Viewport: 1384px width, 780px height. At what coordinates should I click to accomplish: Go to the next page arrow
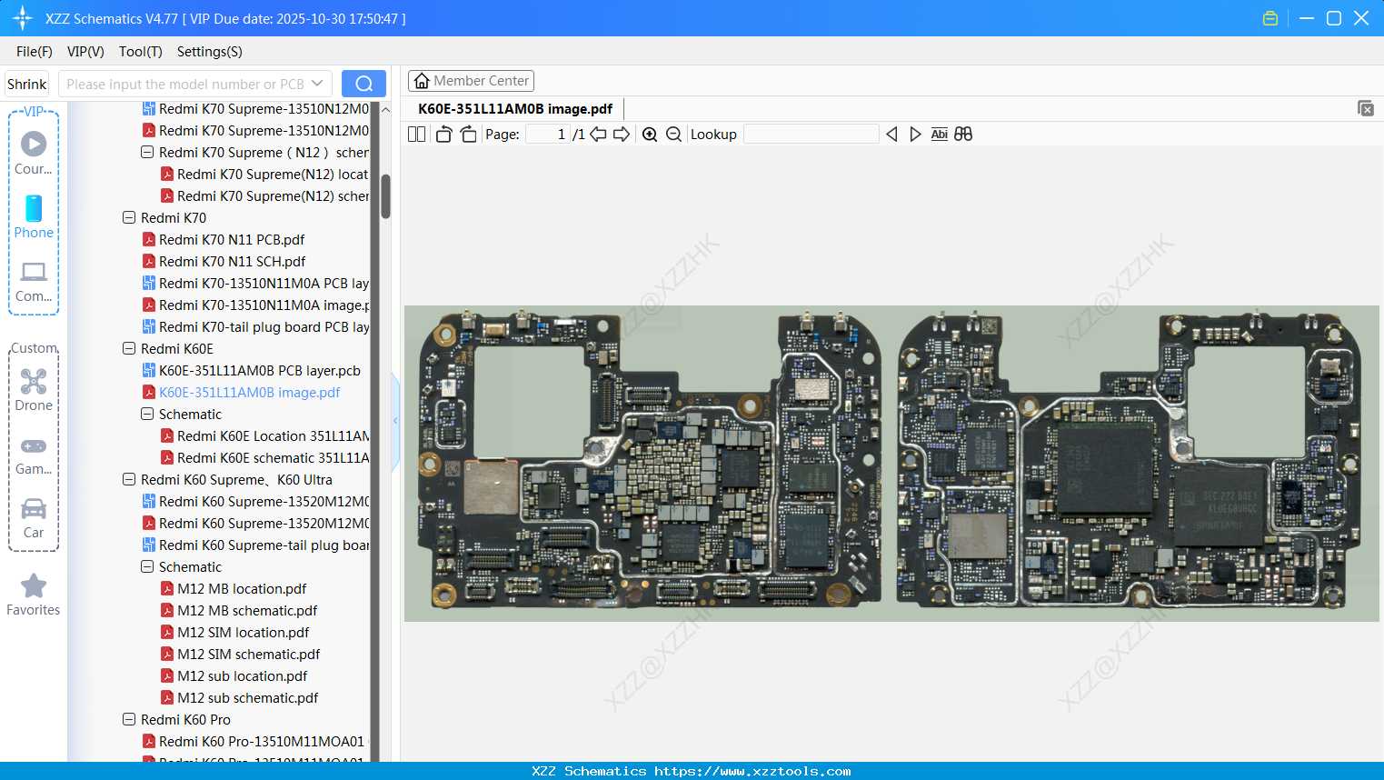tap(621, 134)
